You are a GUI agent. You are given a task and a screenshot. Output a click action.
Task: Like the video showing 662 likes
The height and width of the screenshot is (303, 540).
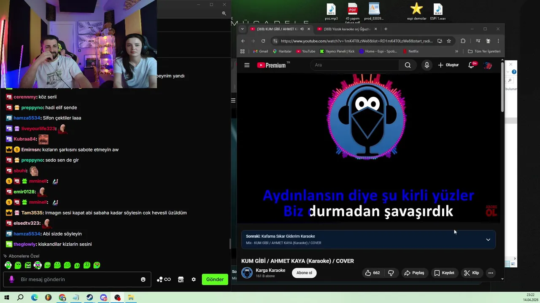(x=373, y=273)
